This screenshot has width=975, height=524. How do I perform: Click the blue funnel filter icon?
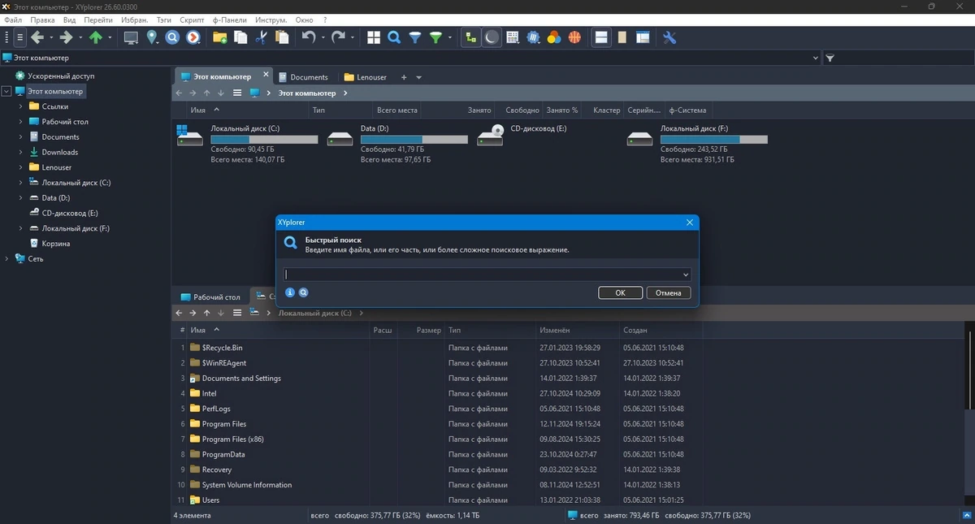click(415, 37)
